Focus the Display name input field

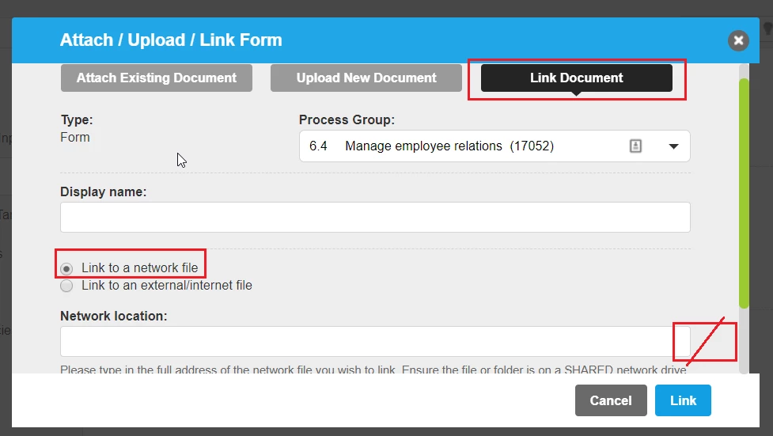[x=375, y=217]
